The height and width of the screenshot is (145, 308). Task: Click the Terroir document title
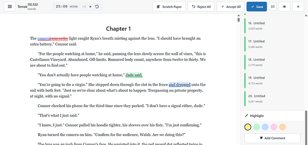click(22, 7)
